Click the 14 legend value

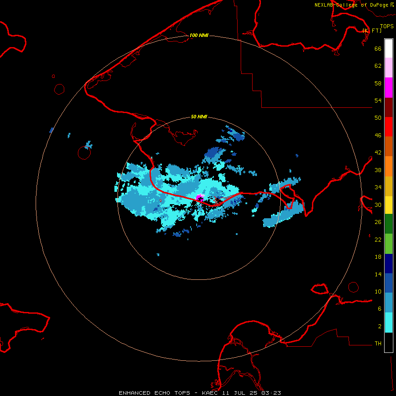coord(378,274)
